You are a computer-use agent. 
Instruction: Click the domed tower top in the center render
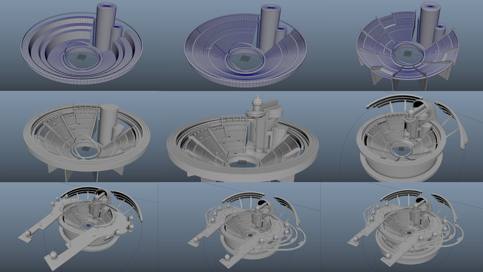pyautogui.click(x=257, y=101)
